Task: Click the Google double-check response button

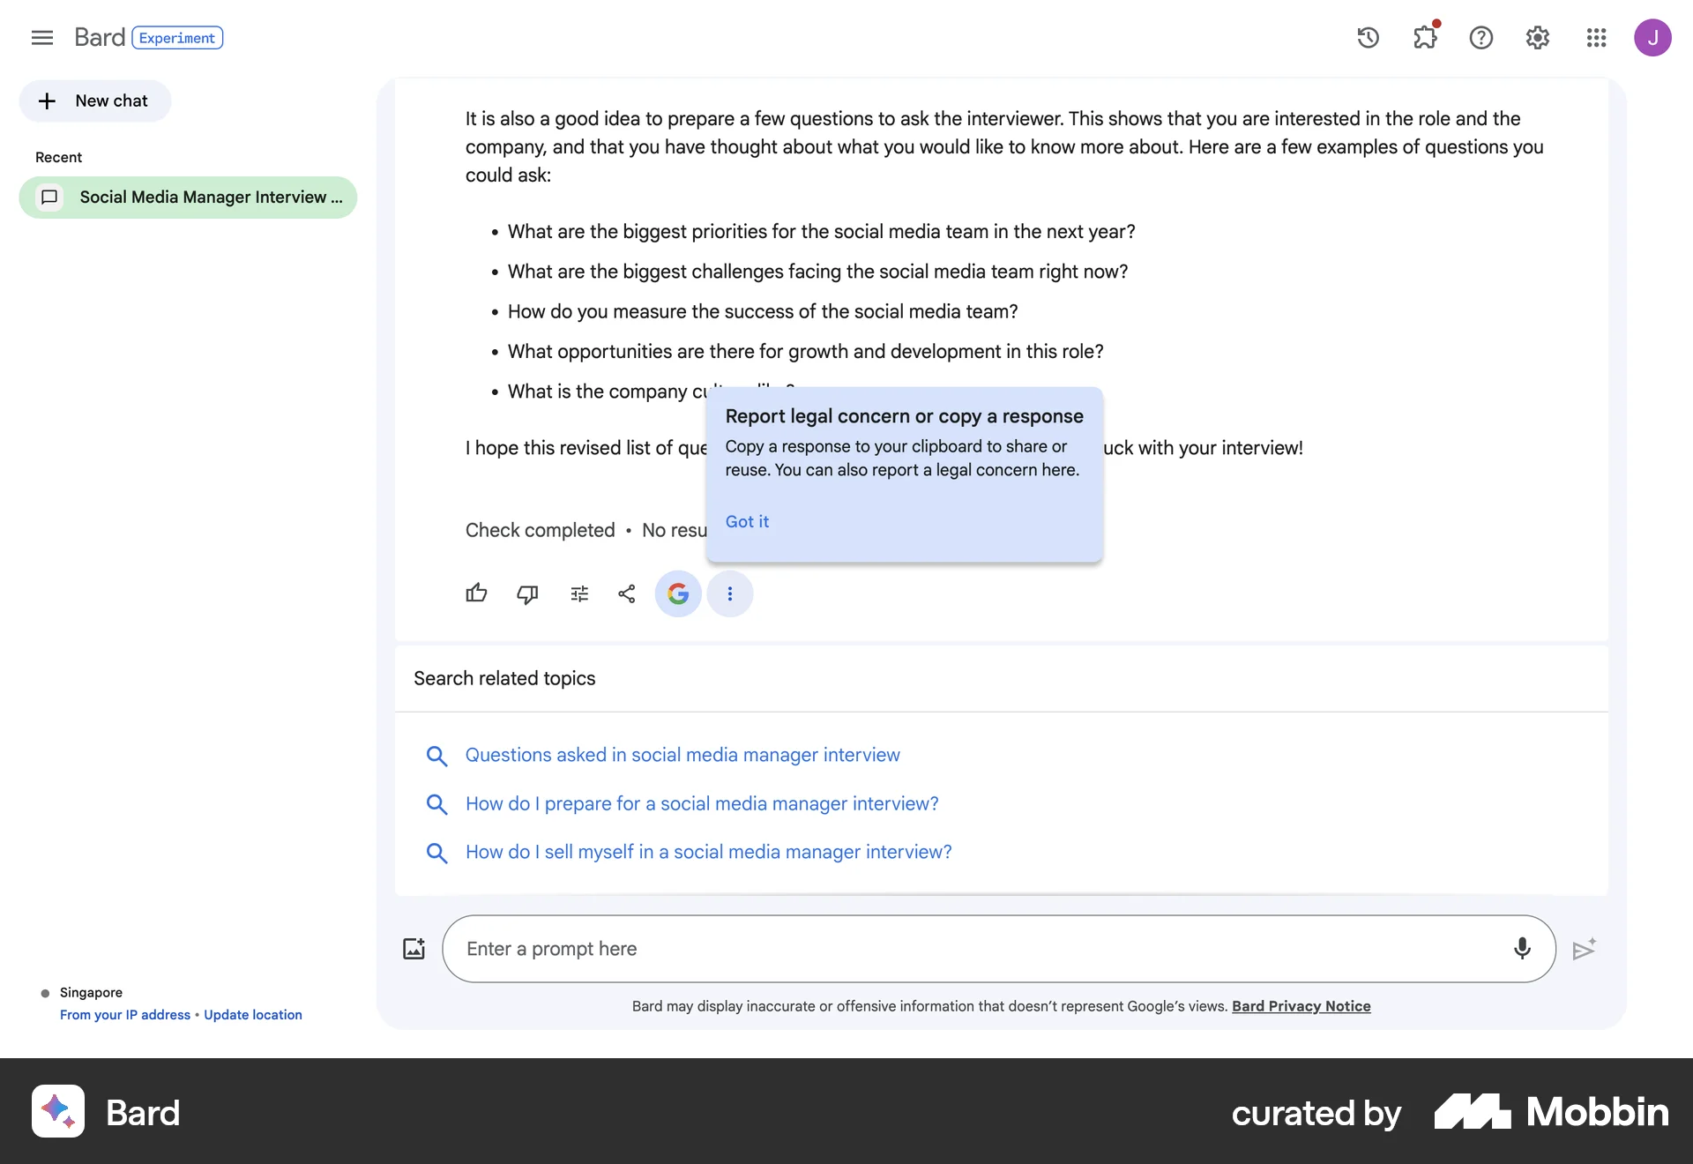Action: [x=678, y=593]
